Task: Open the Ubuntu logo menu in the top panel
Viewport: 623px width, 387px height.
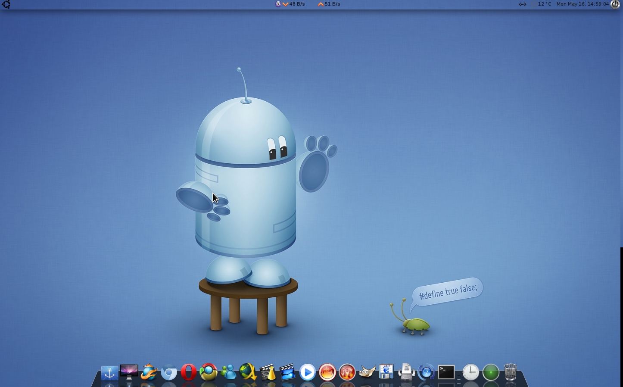Action: point(6,4)
